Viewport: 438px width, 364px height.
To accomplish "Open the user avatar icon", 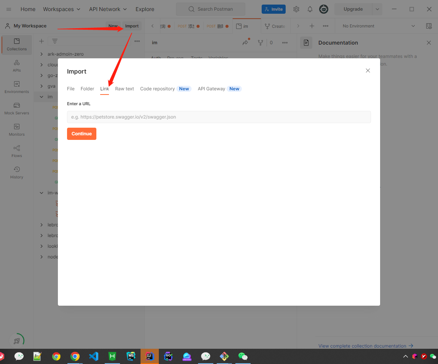I will [x=323, y=9].
